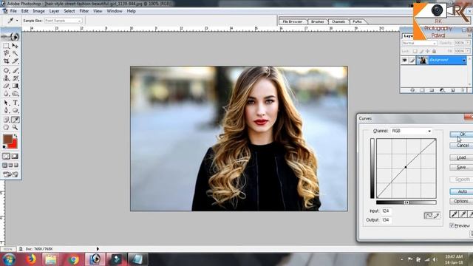Reset to default black and white colors
473x266 pixels.
tap(4, 147)
